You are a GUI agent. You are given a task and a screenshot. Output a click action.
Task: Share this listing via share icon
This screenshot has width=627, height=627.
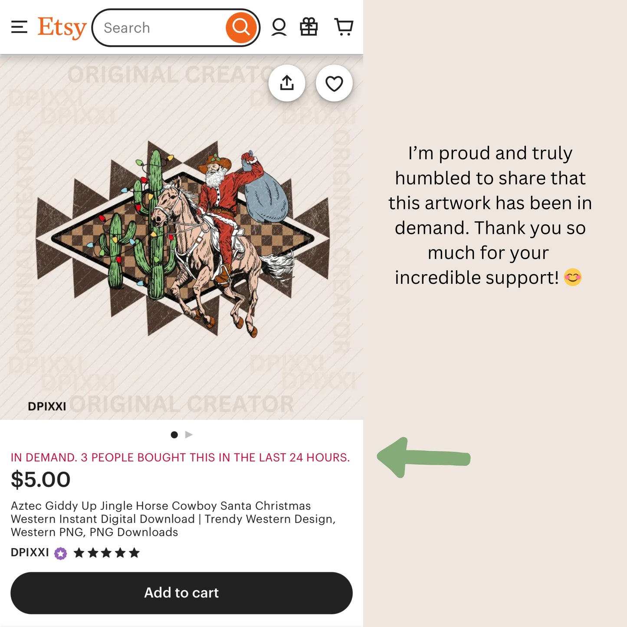pyautogui.click(x=287, y=83)
